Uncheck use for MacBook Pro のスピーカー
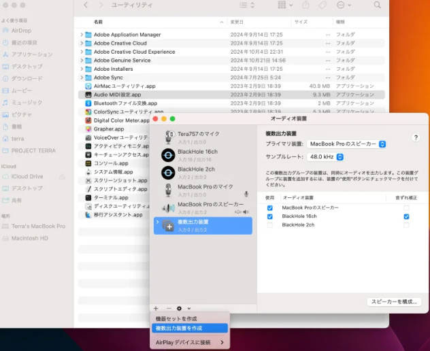This screenshot has height=351, width=430. click(270, 208)
